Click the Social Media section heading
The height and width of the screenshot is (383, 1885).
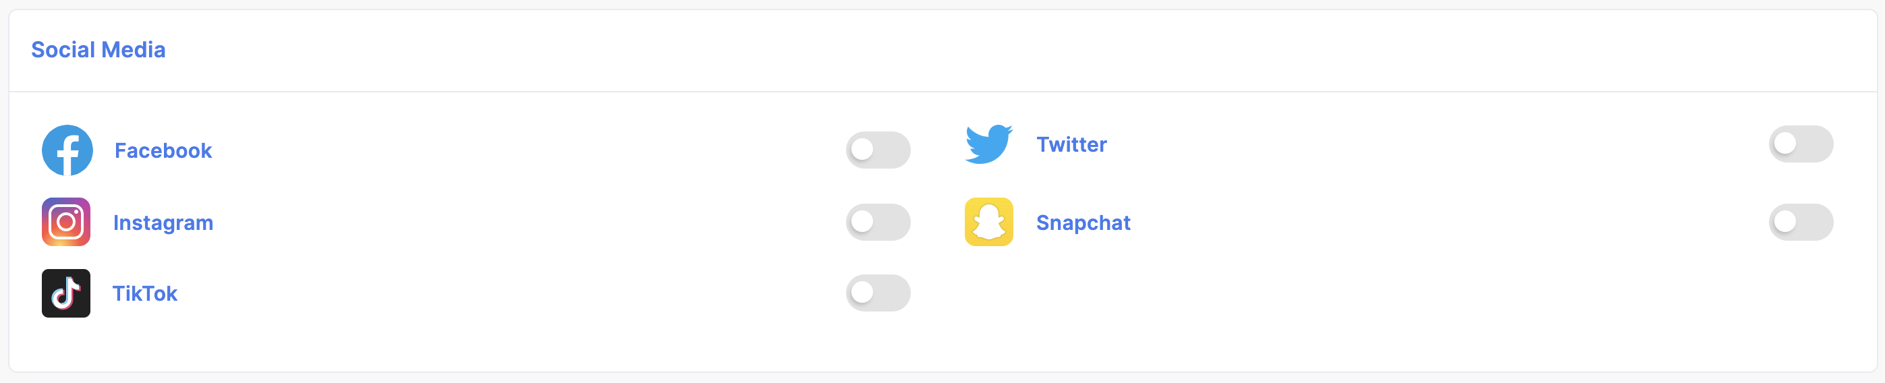click(x=98, y=50)
